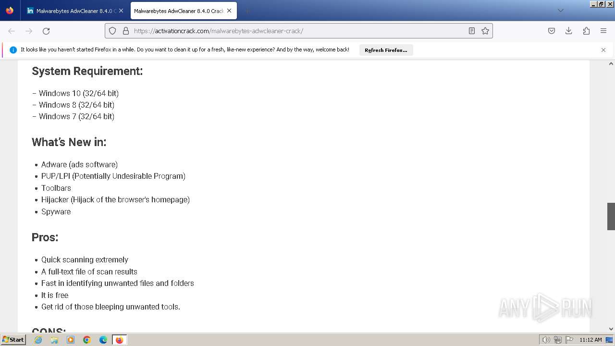Click the system clock showing 11:12 AM
Viewport: 615px width, 346px height.
click(x=590, y=340)
